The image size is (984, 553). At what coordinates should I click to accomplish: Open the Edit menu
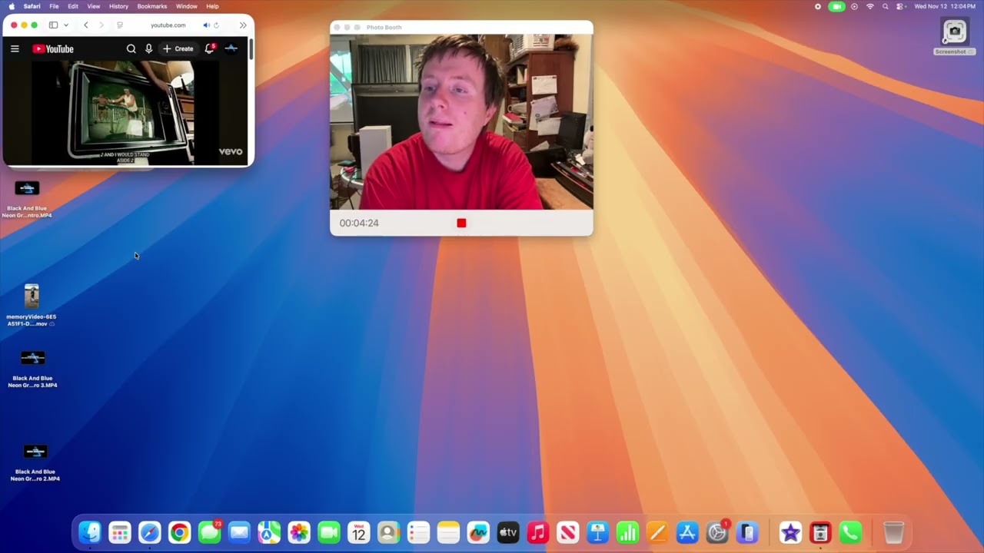click(73, 6)
